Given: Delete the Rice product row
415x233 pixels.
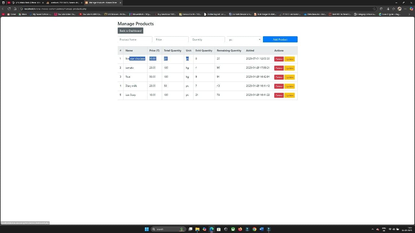Looking at the screenshot, I should pos(279,77).
